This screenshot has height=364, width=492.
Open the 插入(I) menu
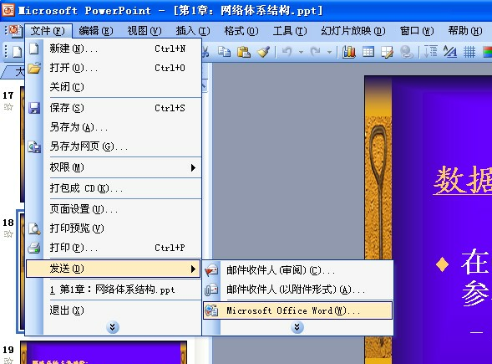[193, 31]
